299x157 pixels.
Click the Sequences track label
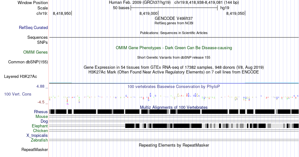point(37,37)
